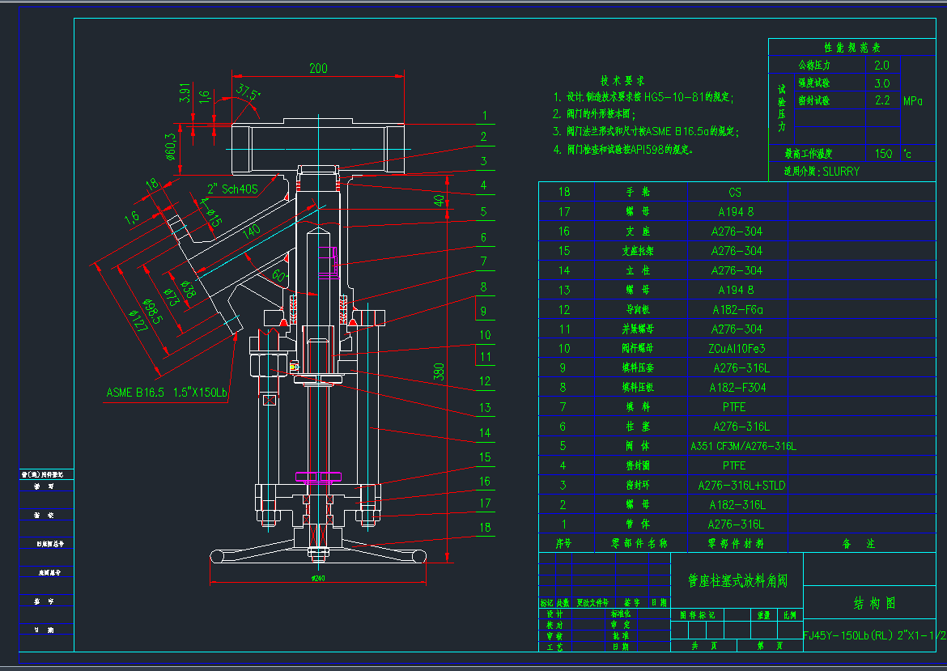Viewport: 947px width, 671px height.
Task: Select the A276-316L+STLD material cell
Action: point(741,486)
